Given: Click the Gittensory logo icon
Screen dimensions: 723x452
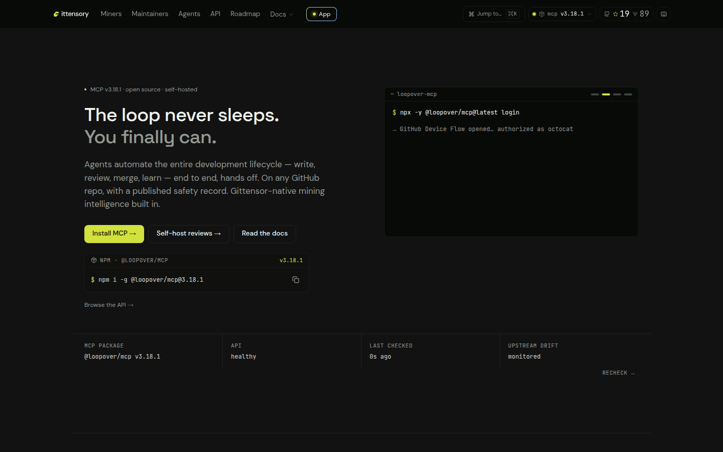Looking at the screenshot, I should [56, 14].
